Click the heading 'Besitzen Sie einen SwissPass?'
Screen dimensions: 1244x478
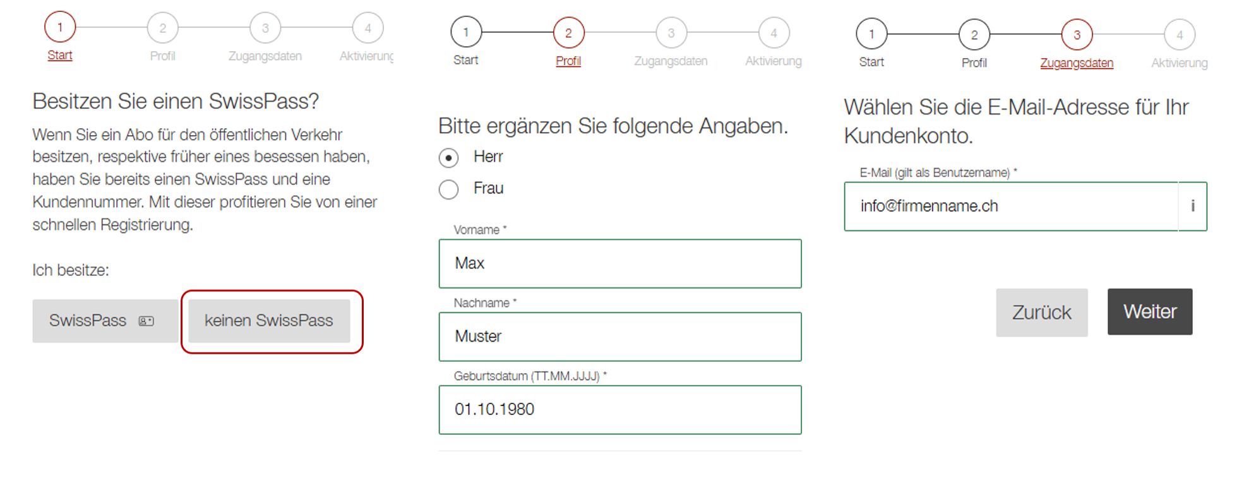176,101
